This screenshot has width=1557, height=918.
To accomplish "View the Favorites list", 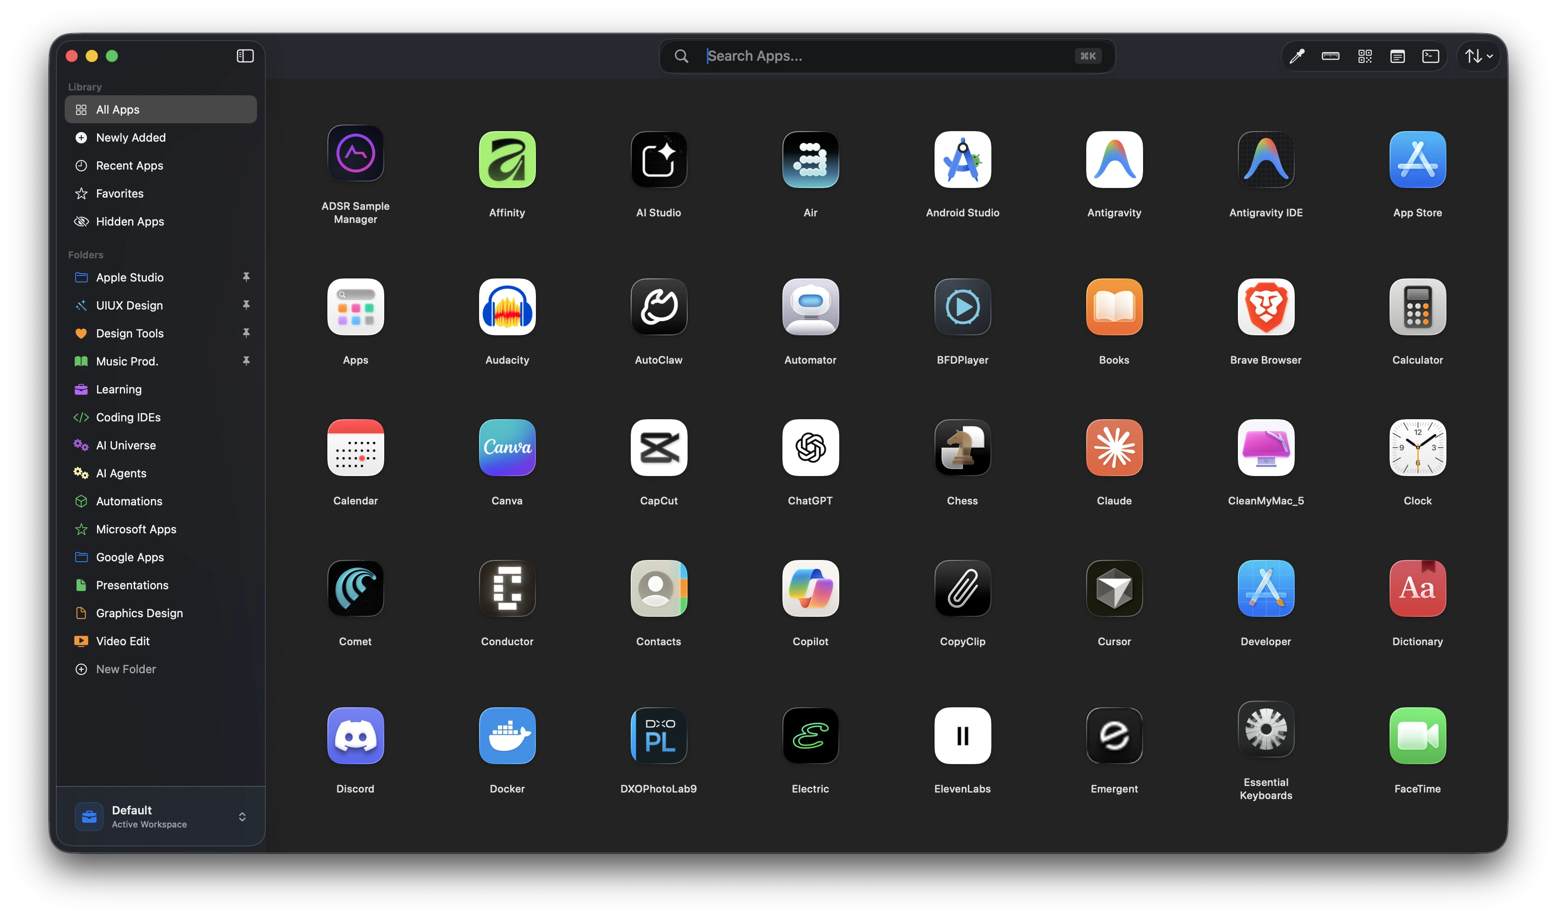I will click(x=161, y=193).
